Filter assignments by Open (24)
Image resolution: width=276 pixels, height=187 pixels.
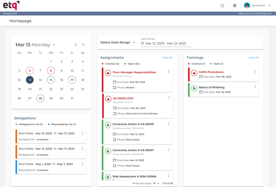[132, 64]
